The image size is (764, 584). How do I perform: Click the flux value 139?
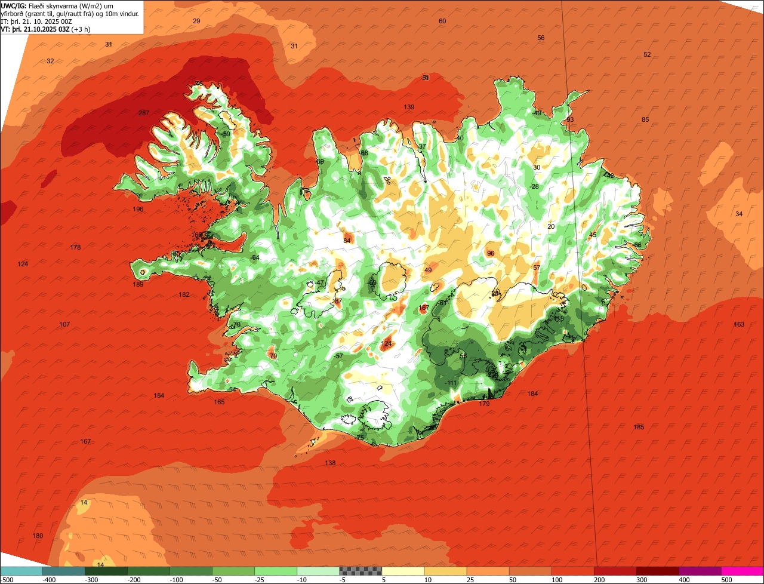(x=409, y=107)
